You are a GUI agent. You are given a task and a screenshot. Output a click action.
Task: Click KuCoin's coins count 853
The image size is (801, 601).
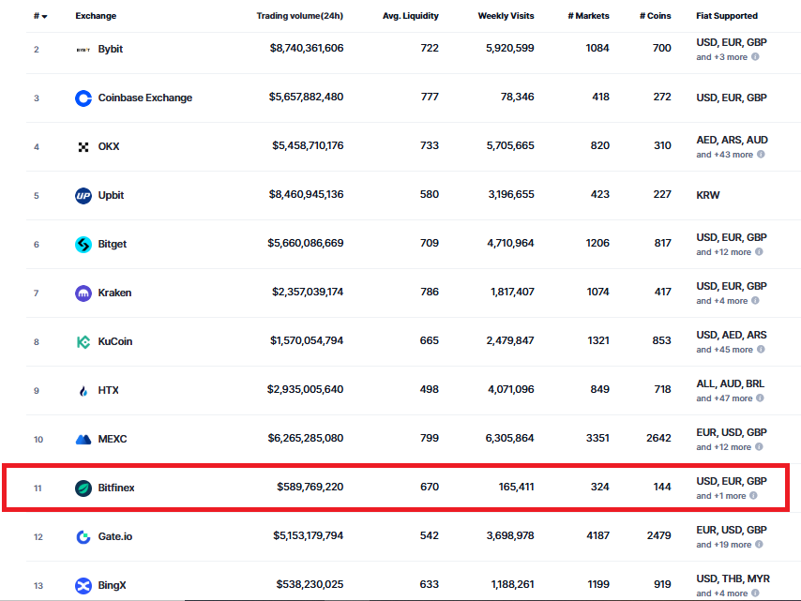click(661, 340)
